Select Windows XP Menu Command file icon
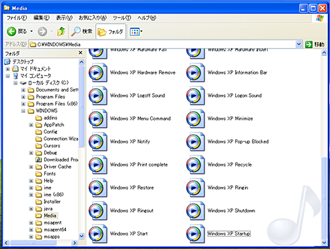330x249 pixels. 98,119
